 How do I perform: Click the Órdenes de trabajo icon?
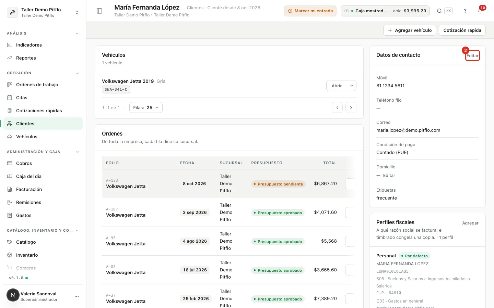[x=10, y=85]
